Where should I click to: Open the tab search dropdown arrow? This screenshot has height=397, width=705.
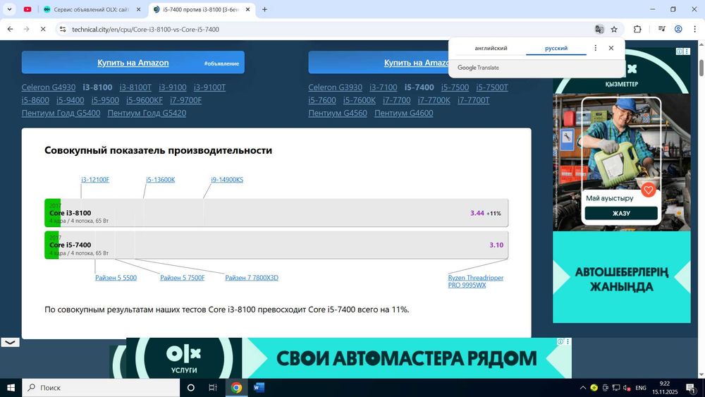9,9
